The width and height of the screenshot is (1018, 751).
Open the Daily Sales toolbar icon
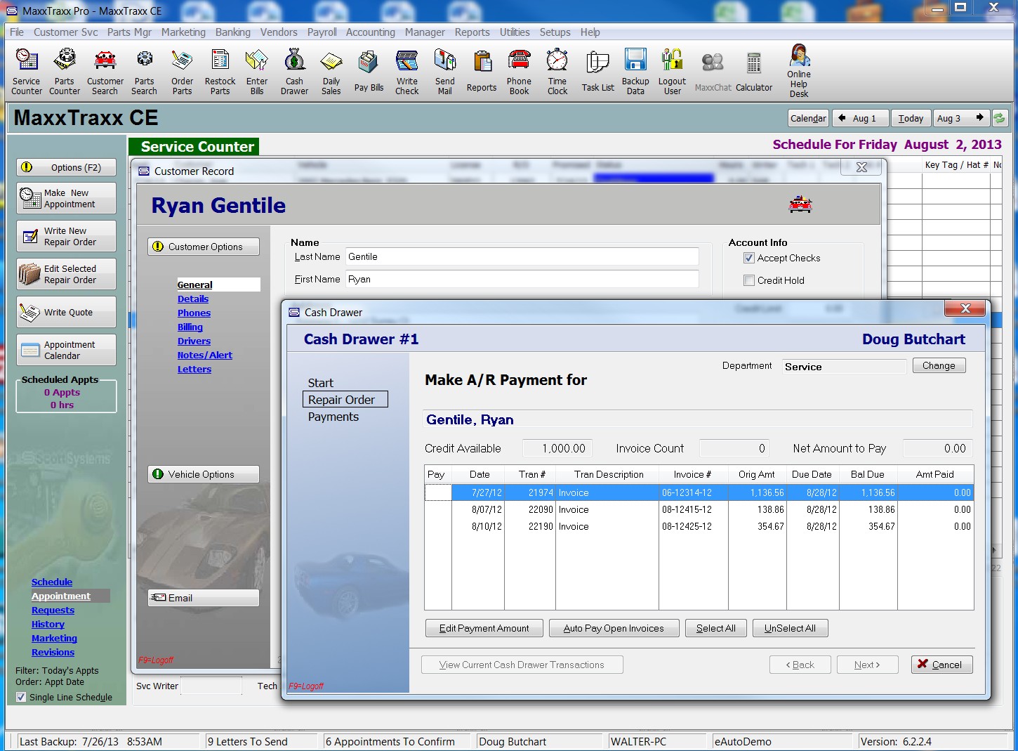point(331,72)
